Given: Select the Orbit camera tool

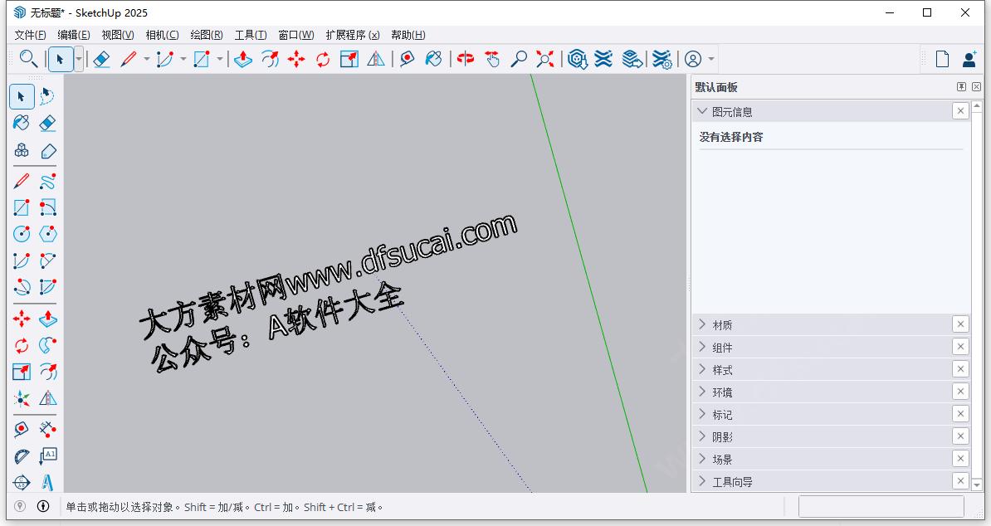Looking at the screenshot, I should pos(466,60).
